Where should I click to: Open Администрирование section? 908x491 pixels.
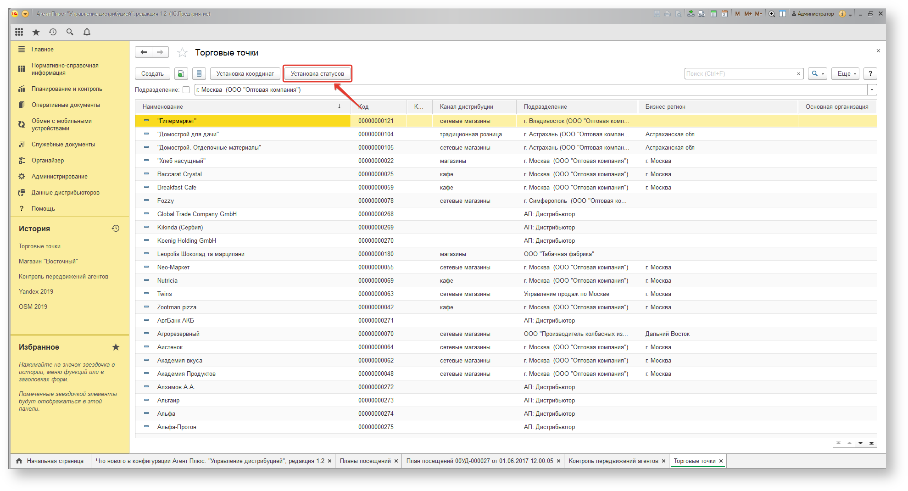(70, 177)
